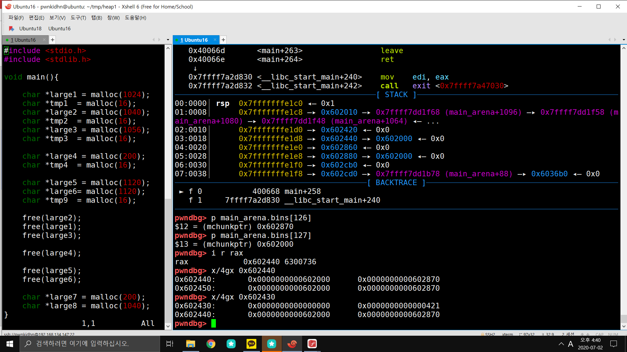
Task: Select the left-pane '1 Ubuntu16' tab
Action: point(23,40)
